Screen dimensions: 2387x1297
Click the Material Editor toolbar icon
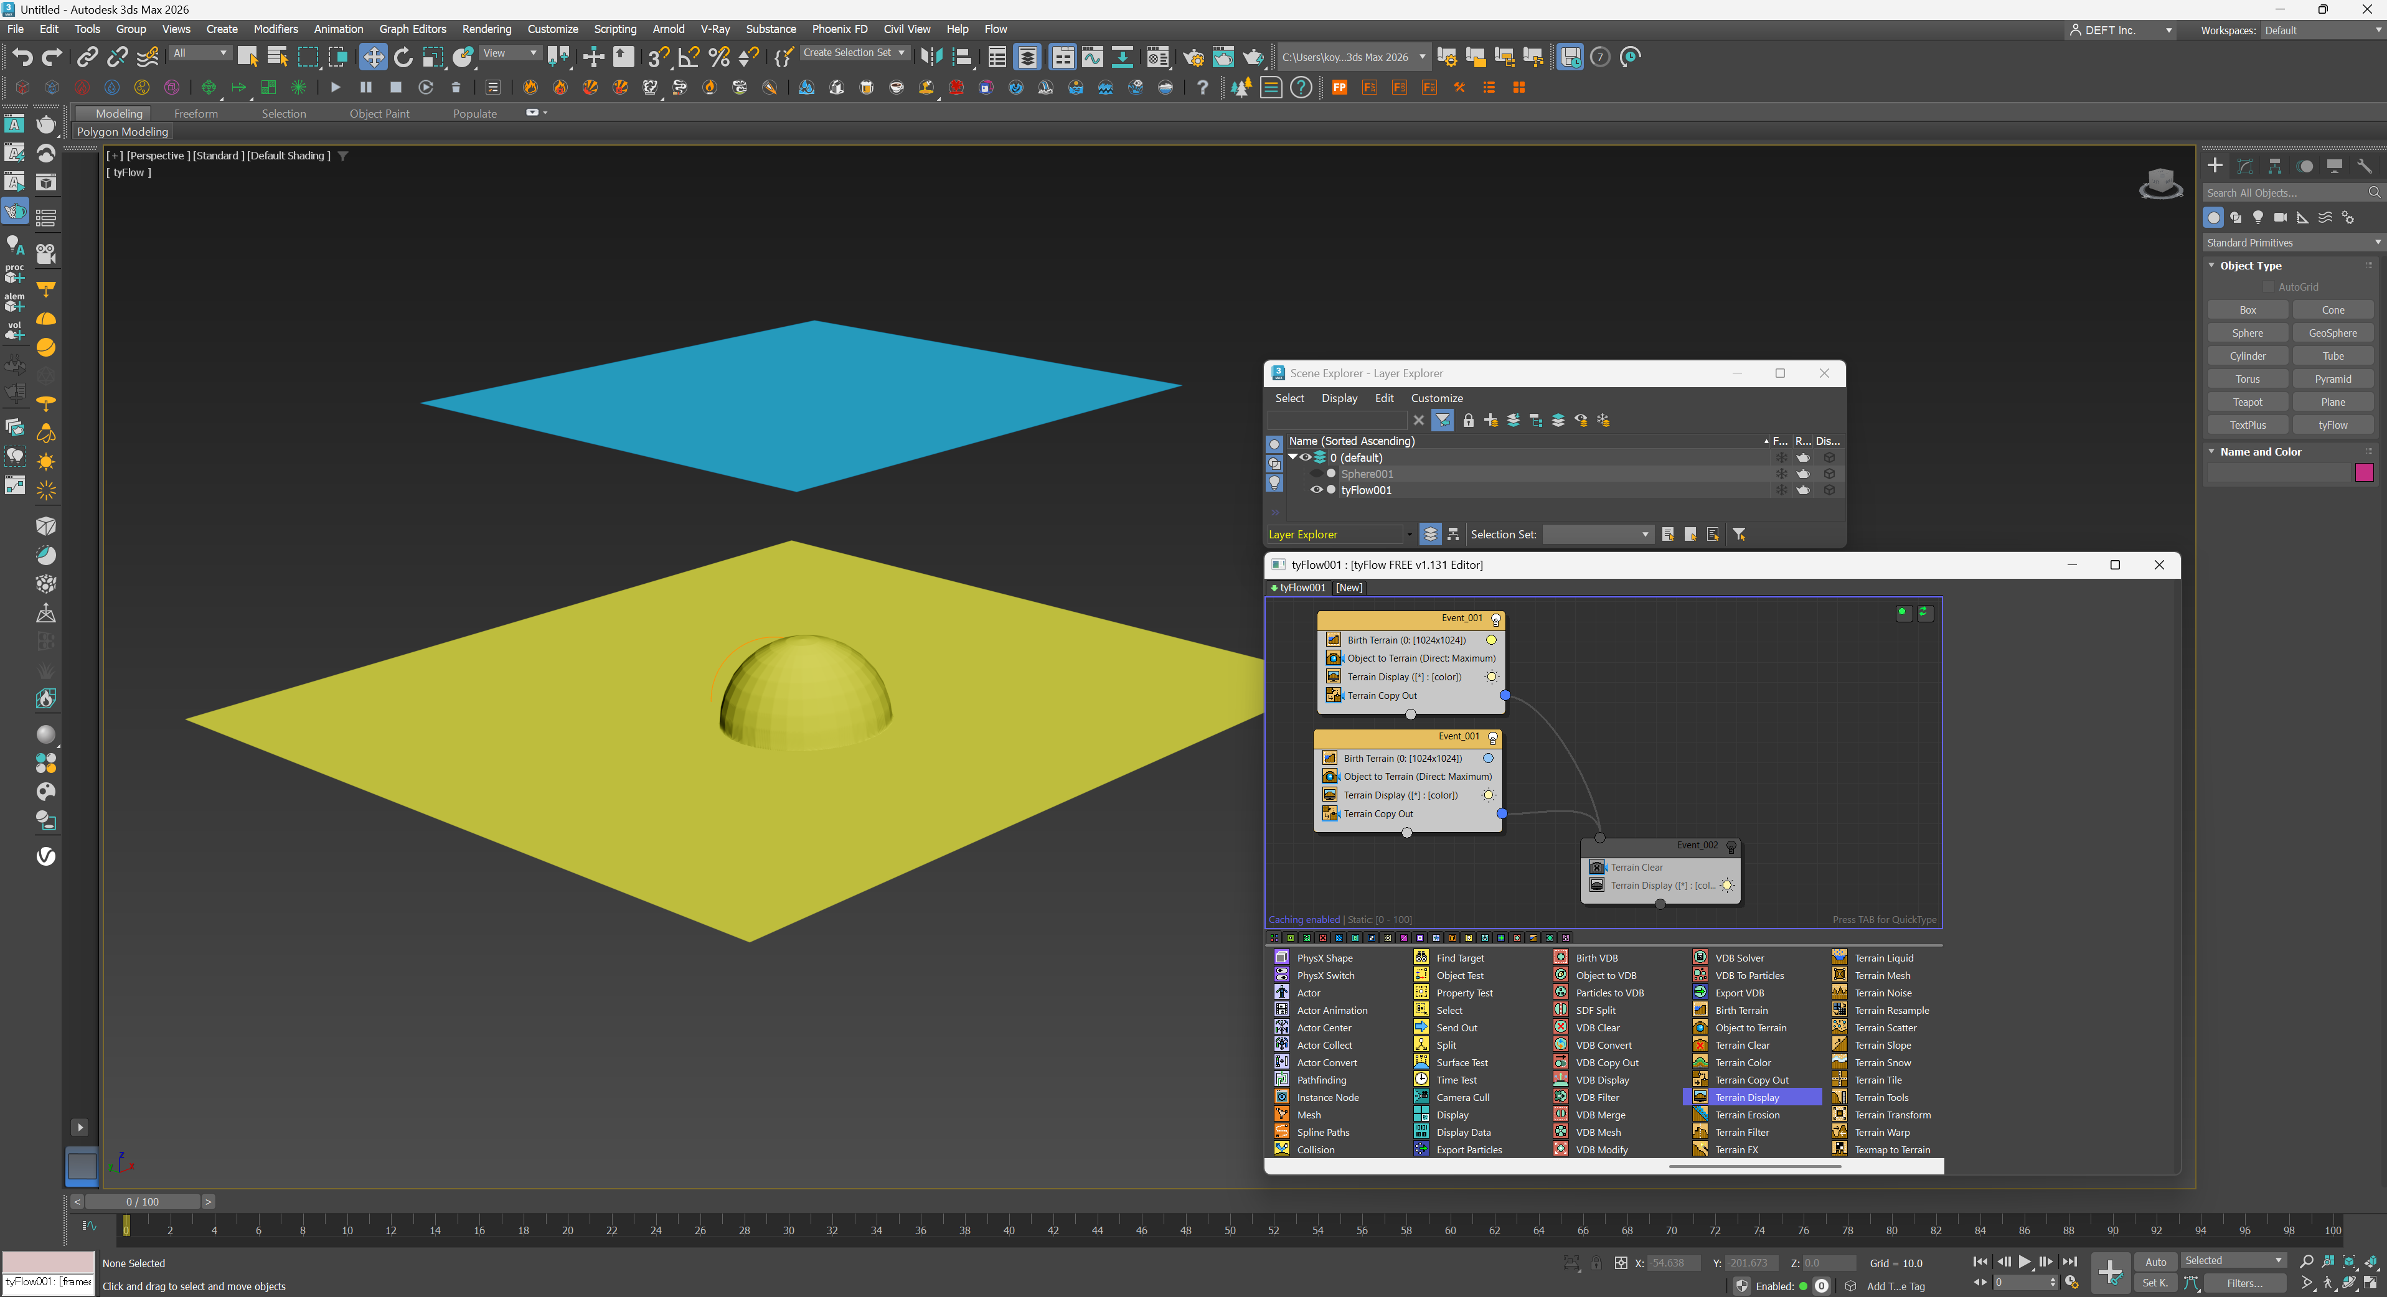pyautogui.click(x=1157, y=57)
